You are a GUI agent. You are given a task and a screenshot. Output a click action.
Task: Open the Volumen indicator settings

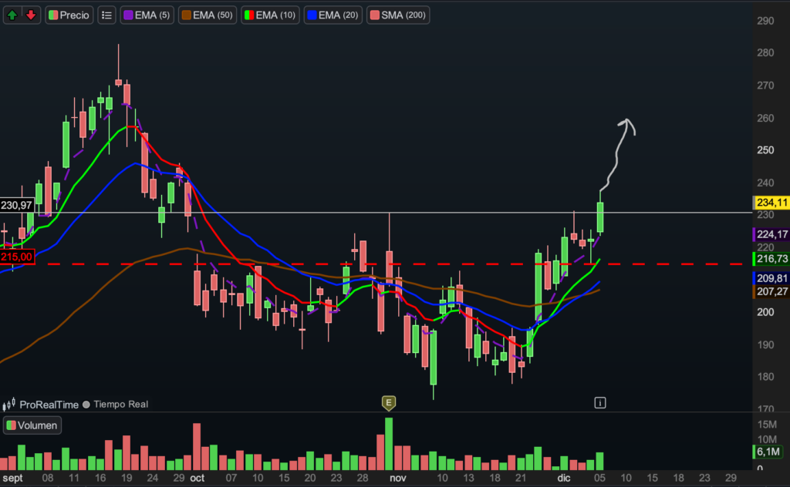coord(32,425)
